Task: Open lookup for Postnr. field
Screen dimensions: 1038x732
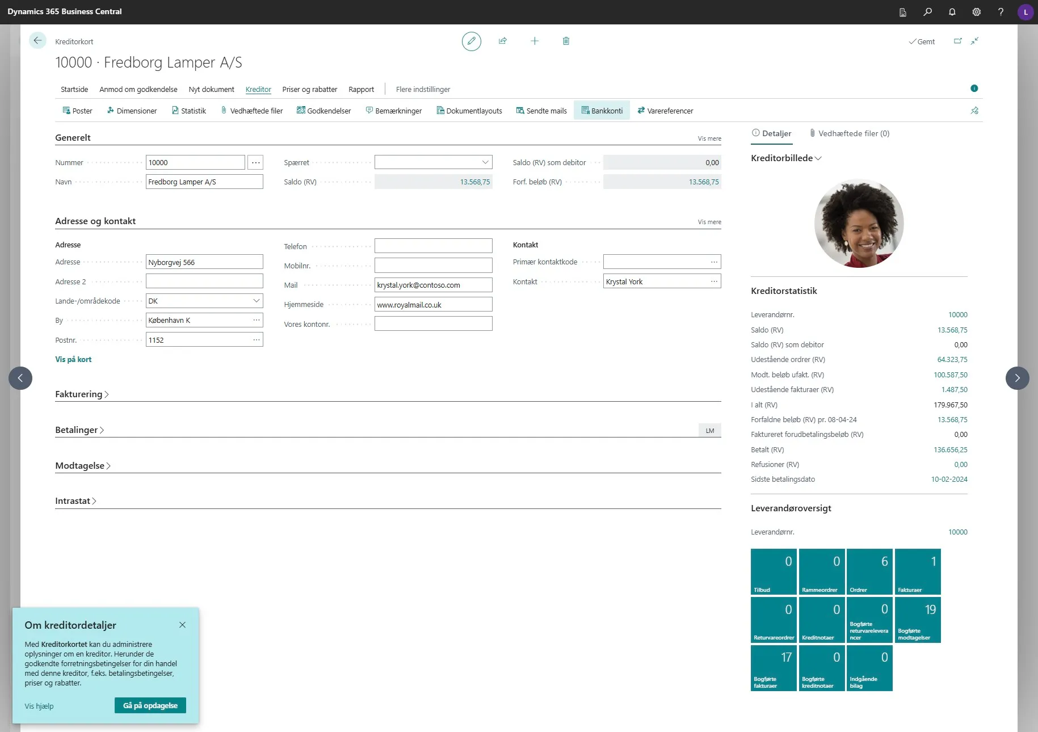Action: click(257, 340)
